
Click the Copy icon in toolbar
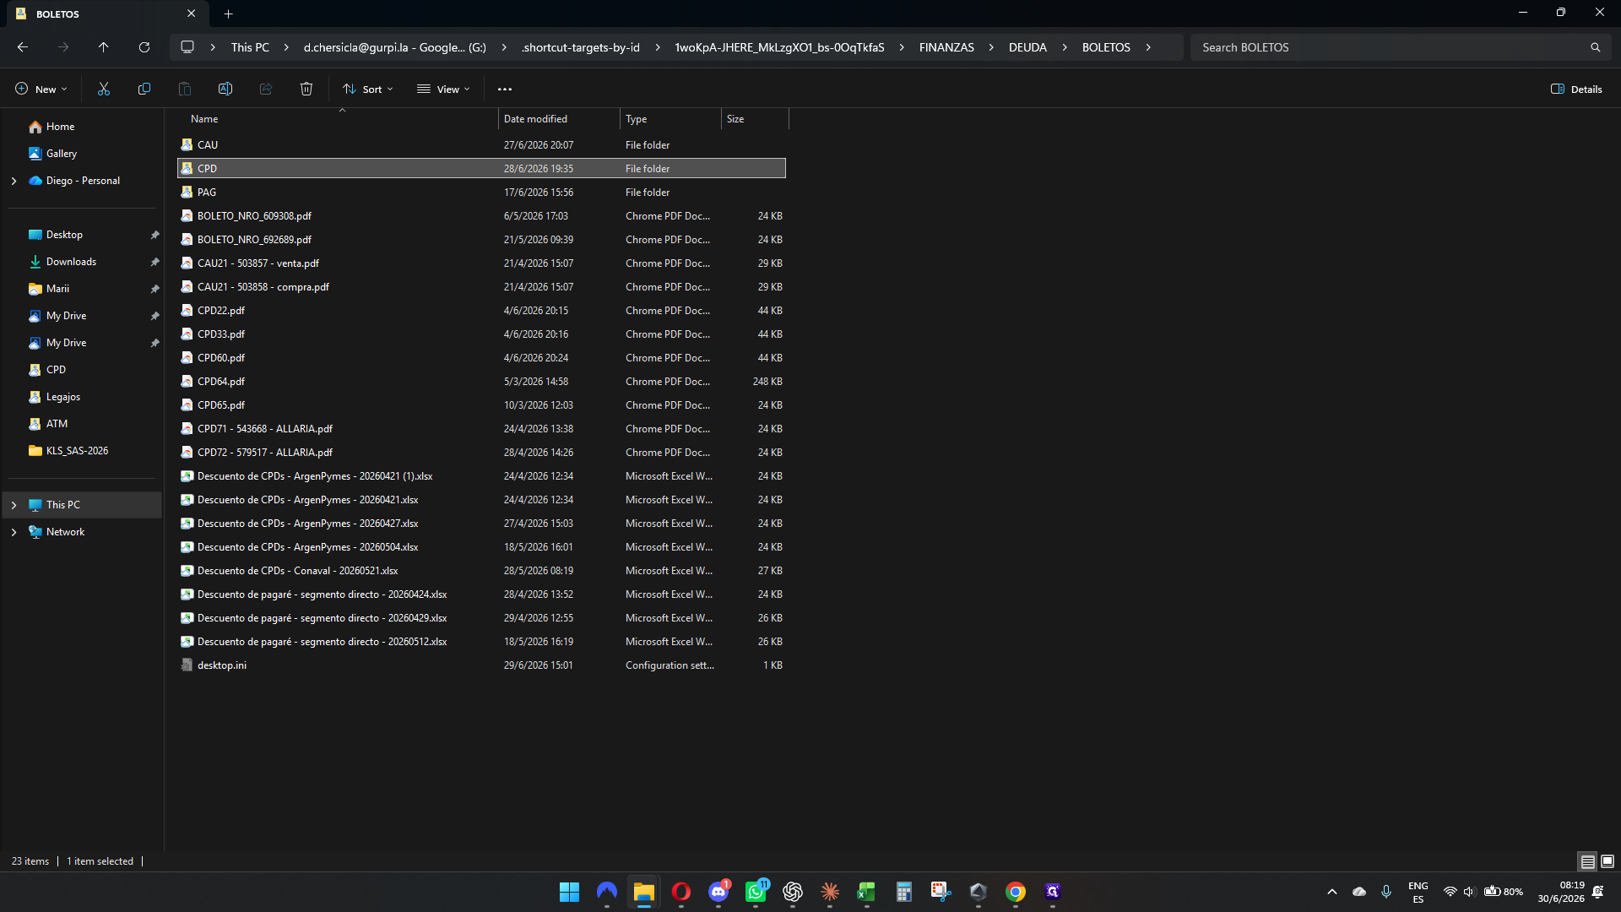click(144, 89)
